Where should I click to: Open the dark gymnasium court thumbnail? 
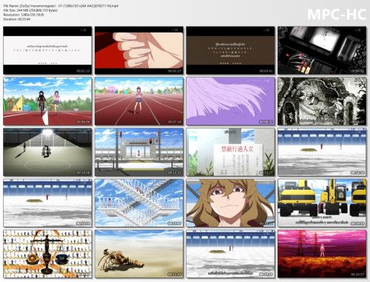(47, 152)
